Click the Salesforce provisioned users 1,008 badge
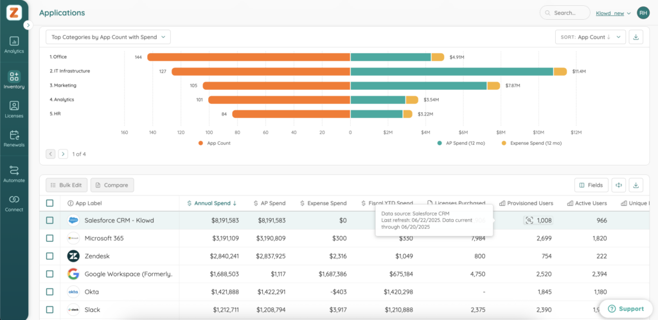 point(538,221)
